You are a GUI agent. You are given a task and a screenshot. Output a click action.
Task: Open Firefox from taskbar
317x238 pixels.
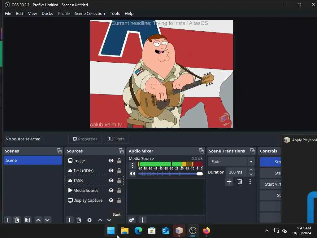(x=206, y=231)
